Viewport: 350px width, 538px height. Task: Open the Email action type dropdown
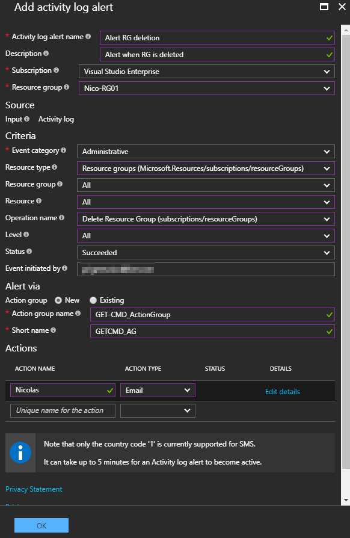[x=158, y=390]
